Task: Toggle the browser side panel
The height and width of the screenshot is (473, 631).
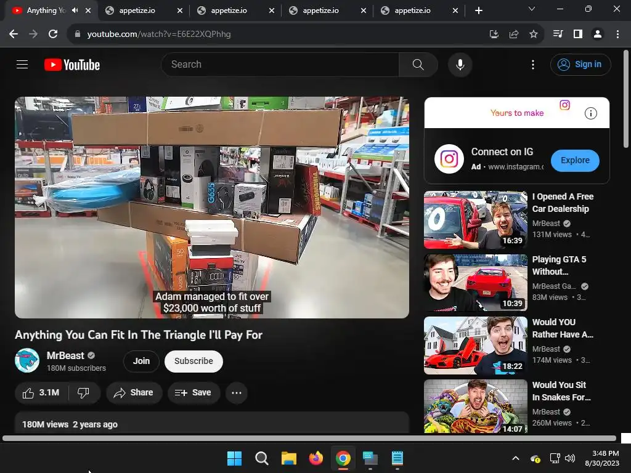Action: pos(578,34)
